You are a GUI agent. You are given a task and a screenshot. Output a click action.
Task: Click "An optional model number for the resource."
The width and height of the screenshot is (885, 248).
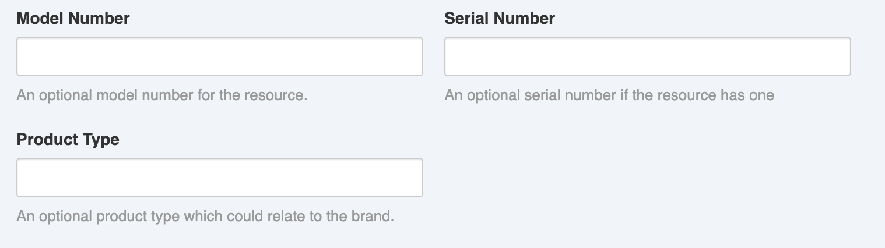161,95
